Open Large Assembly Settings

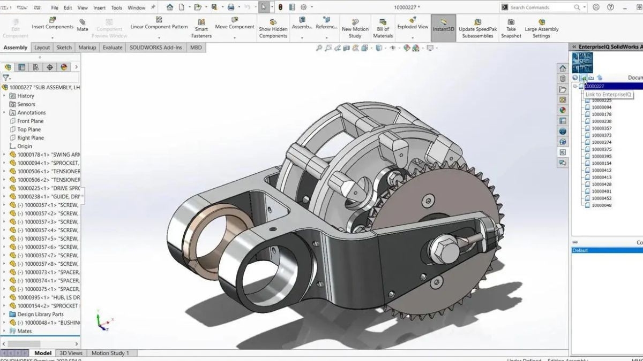pyautogui.click(x=541, y=28)
